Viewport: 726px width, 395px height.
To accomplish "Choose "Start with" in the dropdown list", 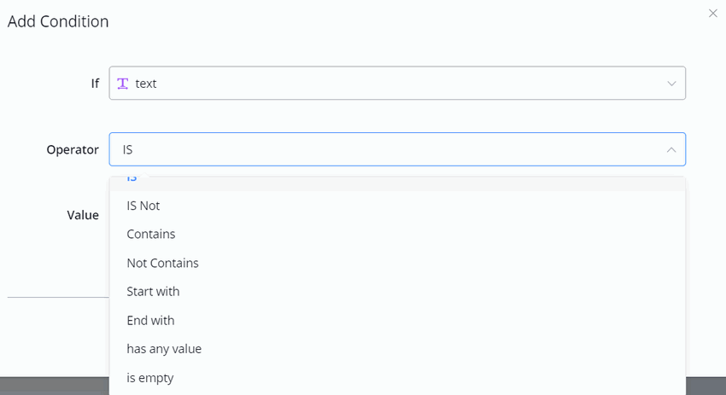I will [x=153, y=291].
